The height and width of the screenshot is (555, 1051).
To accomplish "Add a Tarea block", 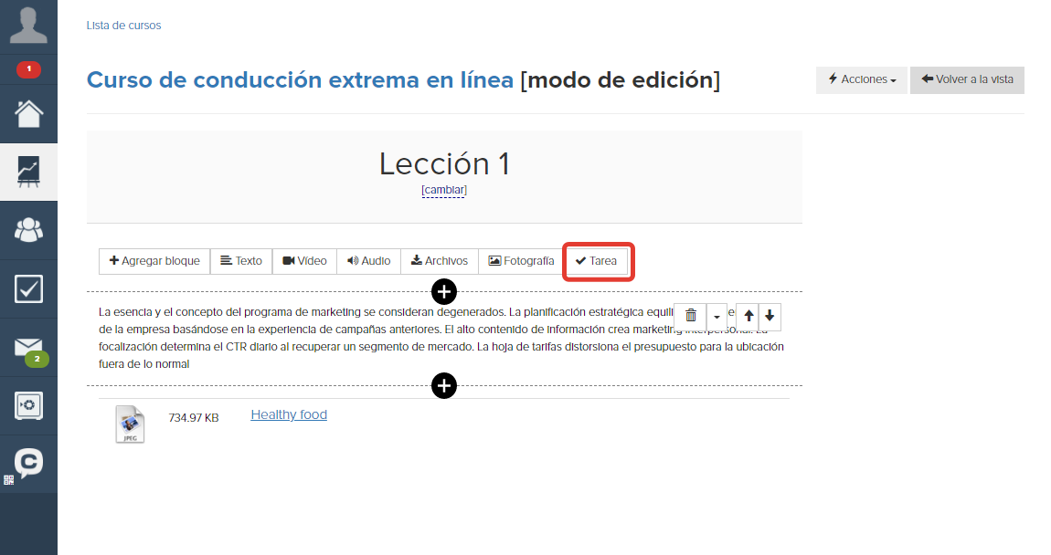I will (597, 261).
